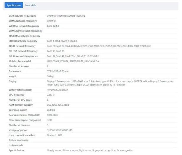Open the basic skills tab
The image size is (182, 155).
coord(31,5)
